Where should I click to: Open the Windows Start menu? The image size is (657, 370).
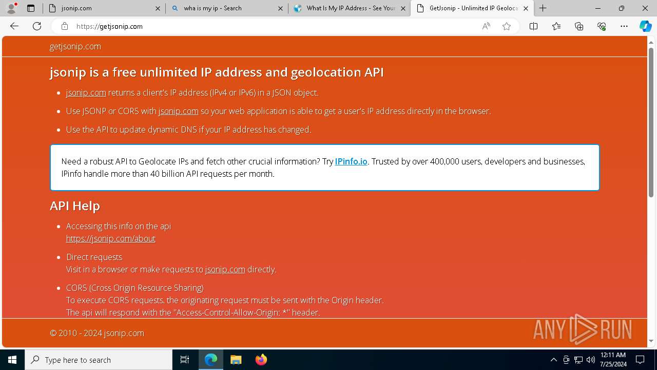point(12,360)
